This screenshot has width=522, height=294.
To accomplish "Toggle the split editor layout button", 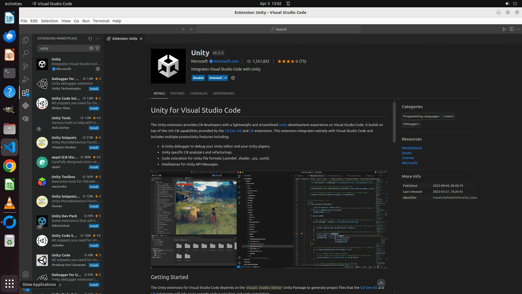I will coord(511,29).
